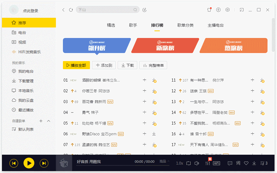Screen dimensions: 277x173
Task: Toggle the HiFi mode button in player bar
Action: tap(216, 163)
